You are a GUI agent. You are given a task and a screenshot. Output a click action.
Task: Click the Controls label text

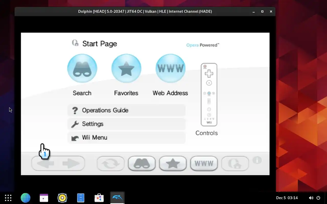point(206,133)
